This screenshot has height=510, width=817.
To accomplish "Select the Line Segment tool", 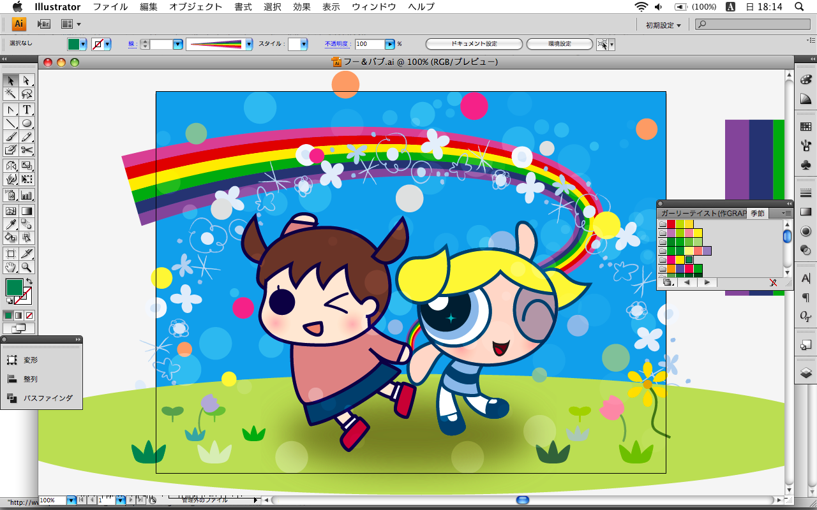I will click(11, 124).
